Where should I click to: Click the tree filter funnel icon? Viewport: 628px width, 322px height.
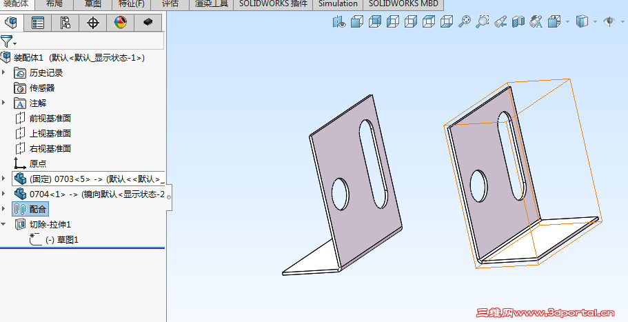tap(6, 41)
